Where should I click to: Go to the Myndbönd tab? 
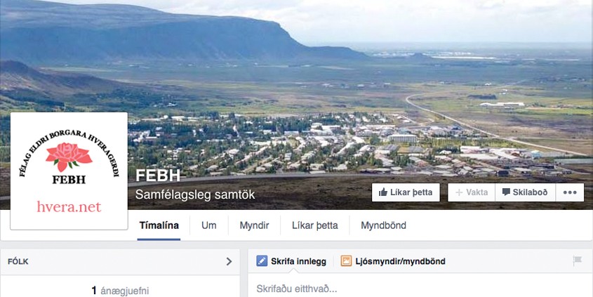tap(383, 225)
